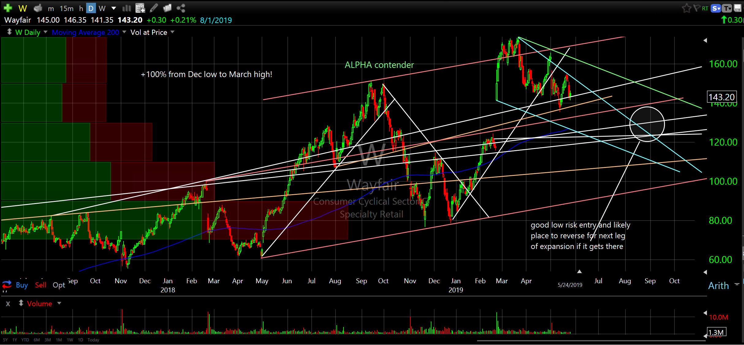Open the Volume pane menu
Image resolution: width=744 pixels, height=345 pixels.
pos(59,303)
